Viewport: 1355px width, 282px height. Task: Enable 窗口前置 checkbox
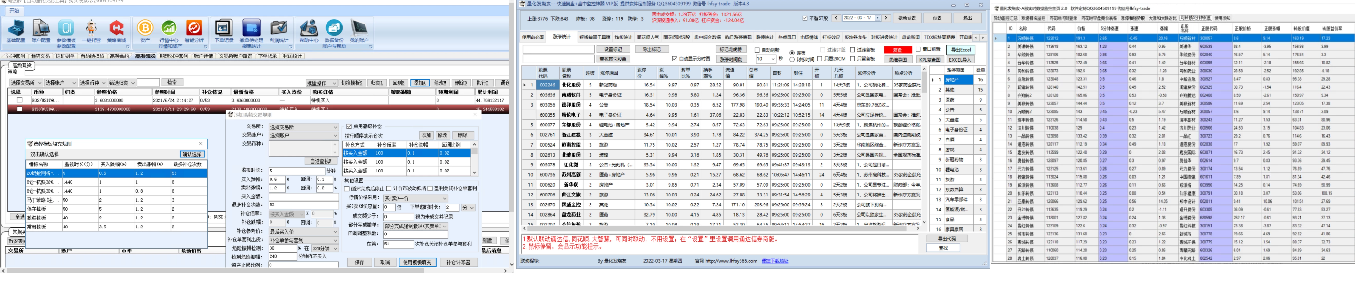[918, 49]
